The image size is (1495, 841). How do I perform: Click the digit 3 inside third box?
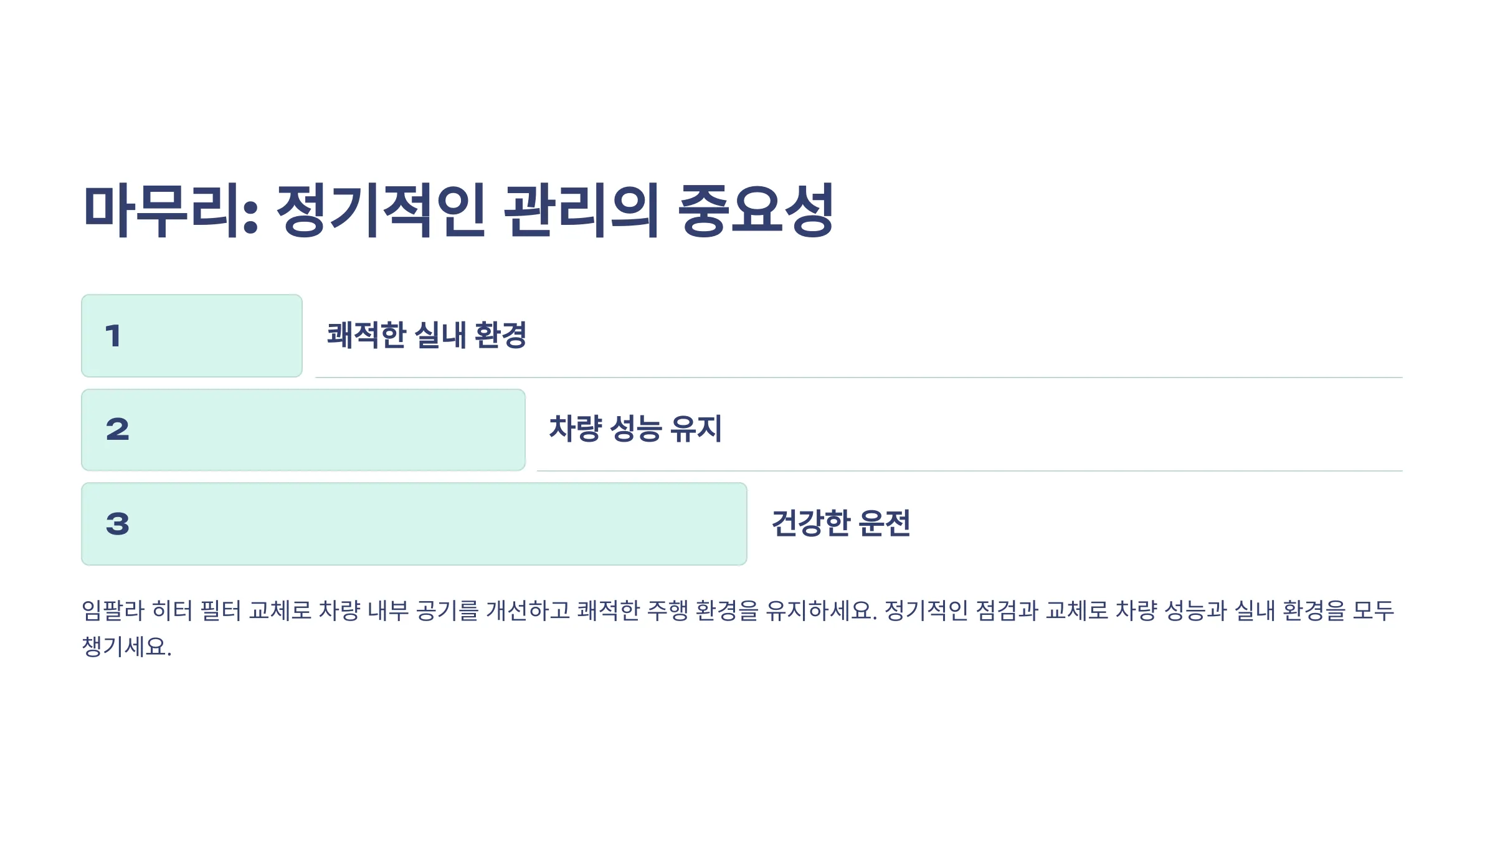coord(118,524)
